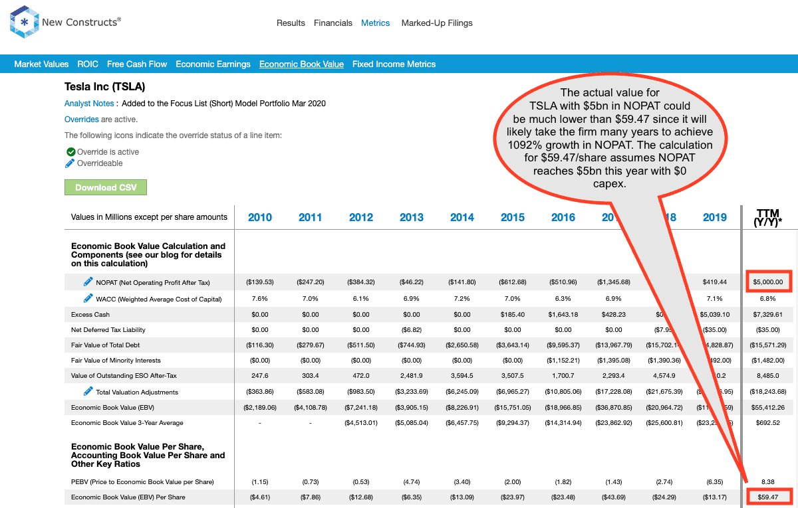
Task: Click the 'Tesla Inc (TSLA)' heading
Action: 104,87
